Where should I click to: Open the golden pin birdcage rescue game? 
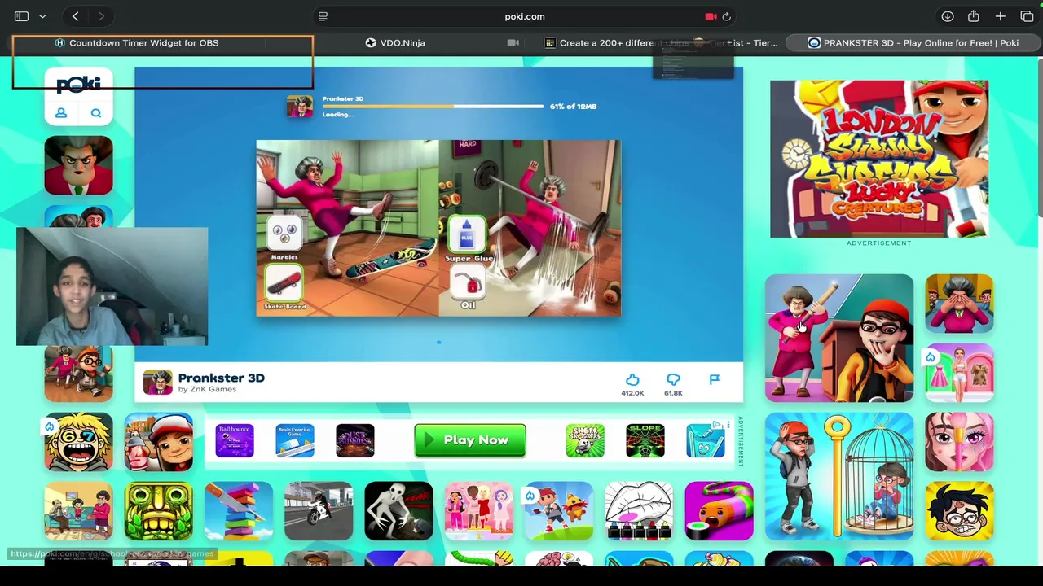point(839,476)
